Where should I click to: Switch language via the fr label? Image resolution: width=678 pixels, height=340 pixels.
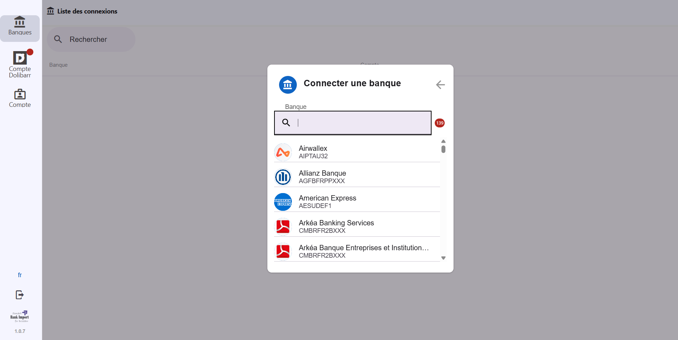tap(20, 275)
